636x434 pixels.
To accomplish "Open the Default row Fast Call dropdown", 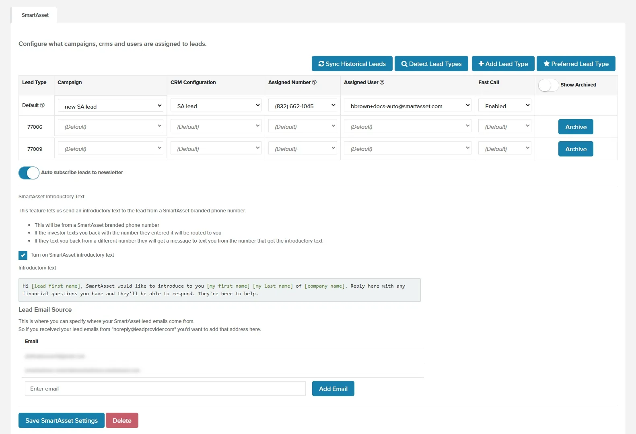I will (x=505, y=106).
